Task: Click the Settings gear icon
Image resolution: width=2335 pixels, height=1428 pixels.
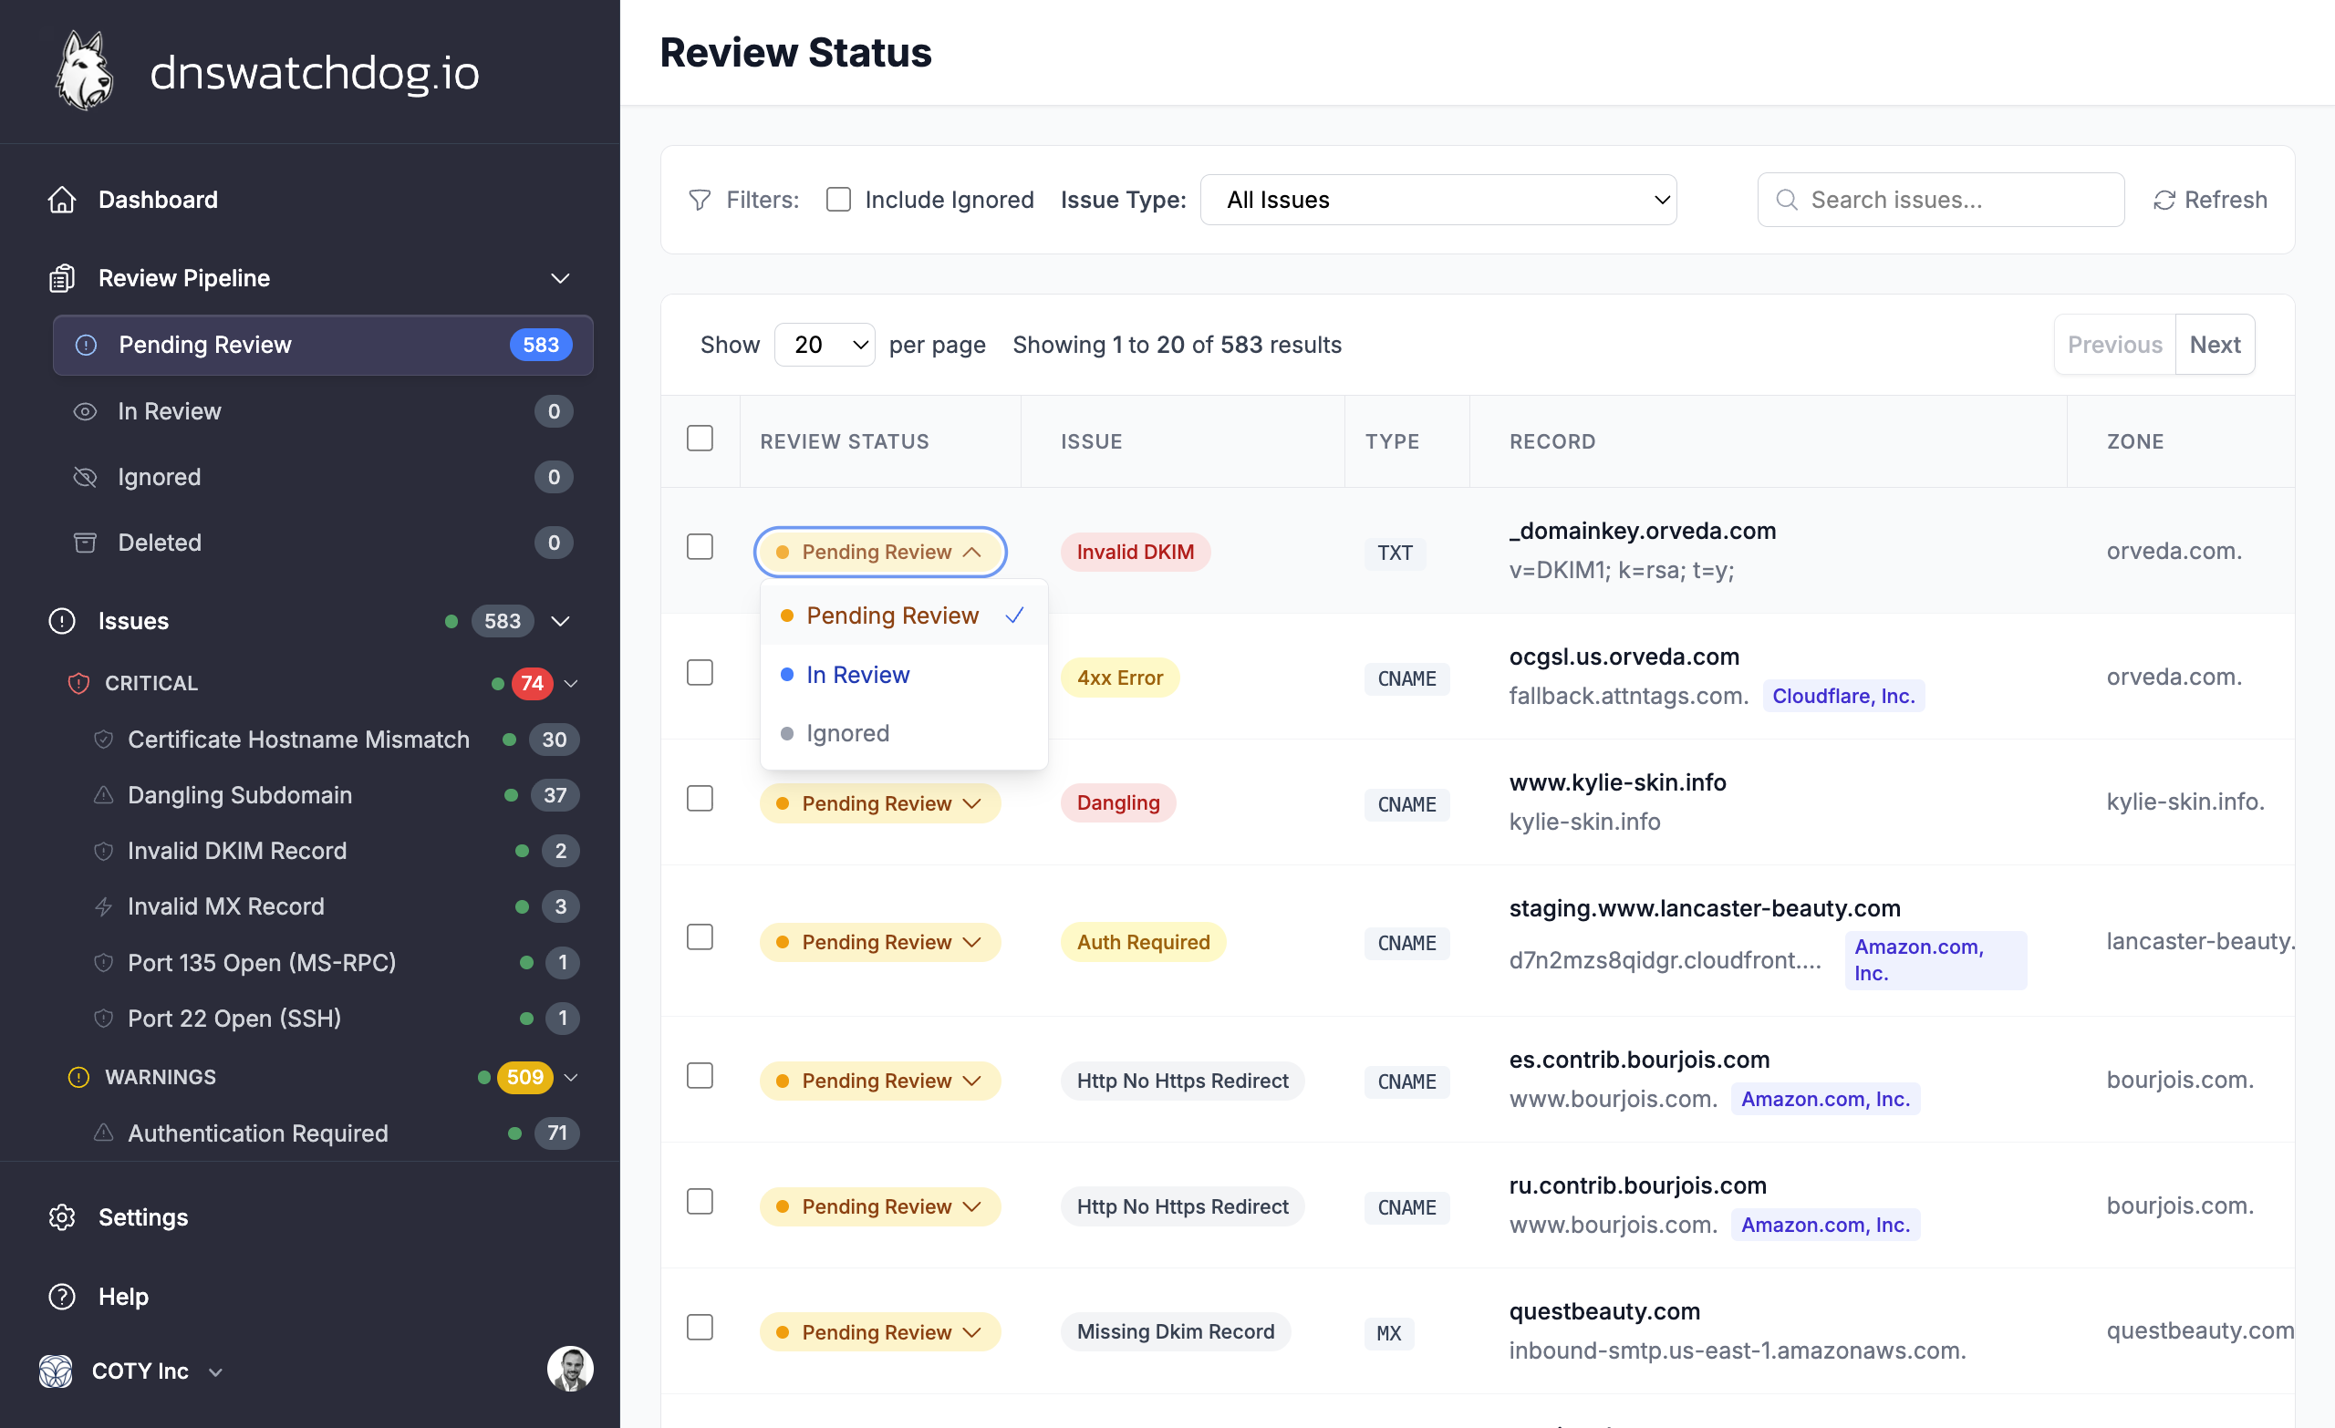Action: tap(63, 1217)
